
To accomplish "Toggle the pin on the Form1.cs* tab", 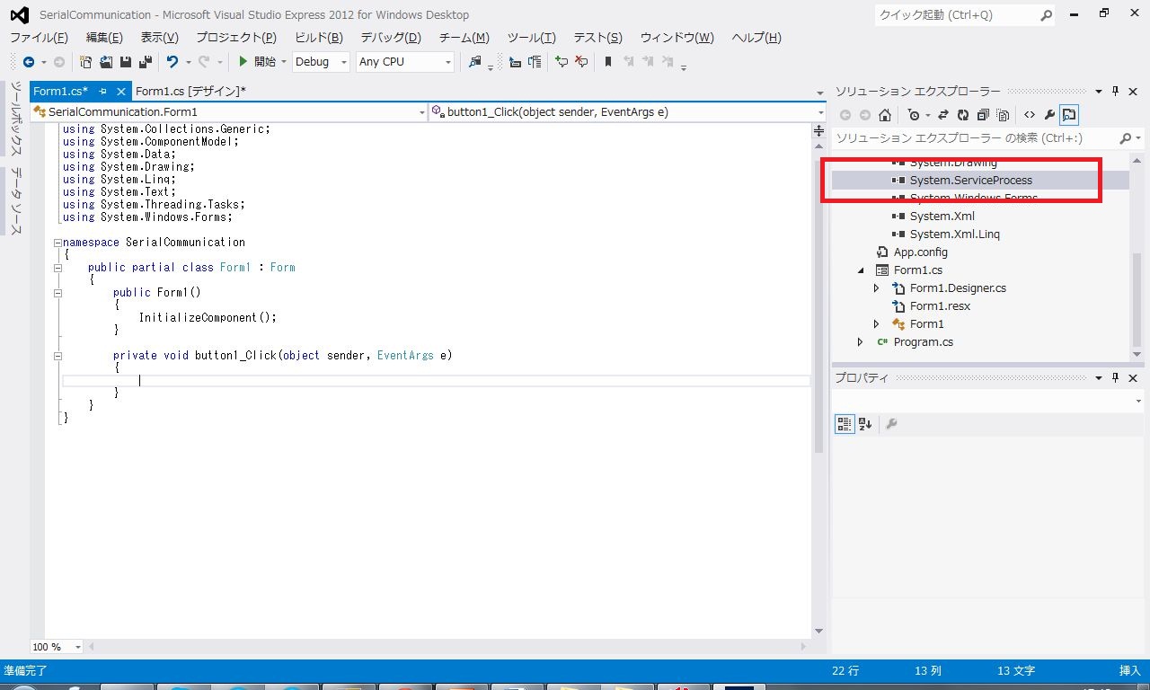I will click(103, 92).
